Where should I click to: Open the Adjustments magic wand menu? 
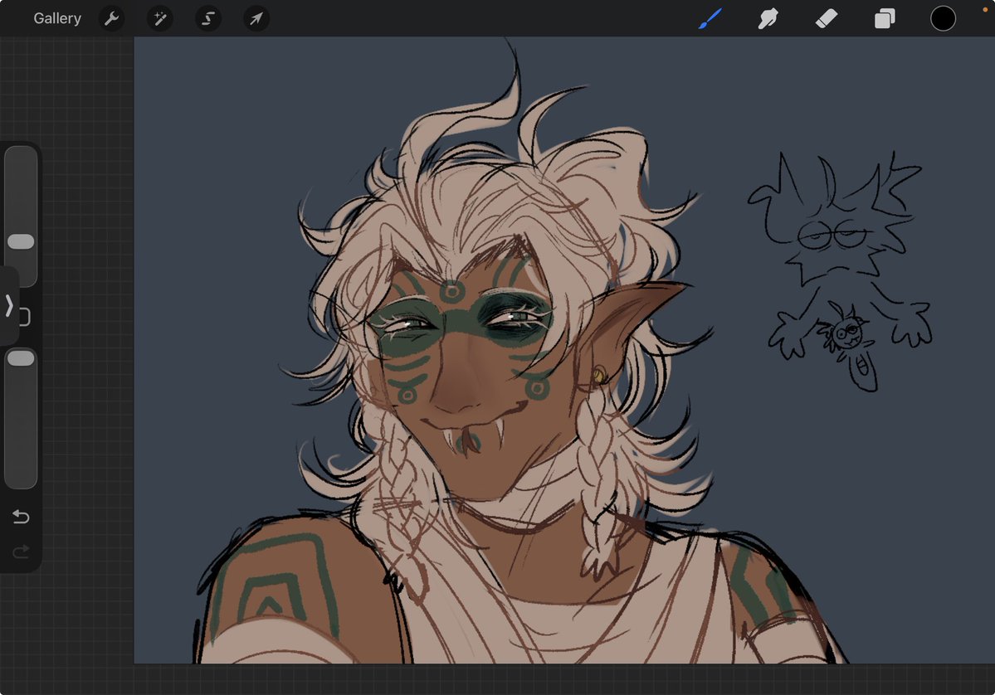(160, 18)
